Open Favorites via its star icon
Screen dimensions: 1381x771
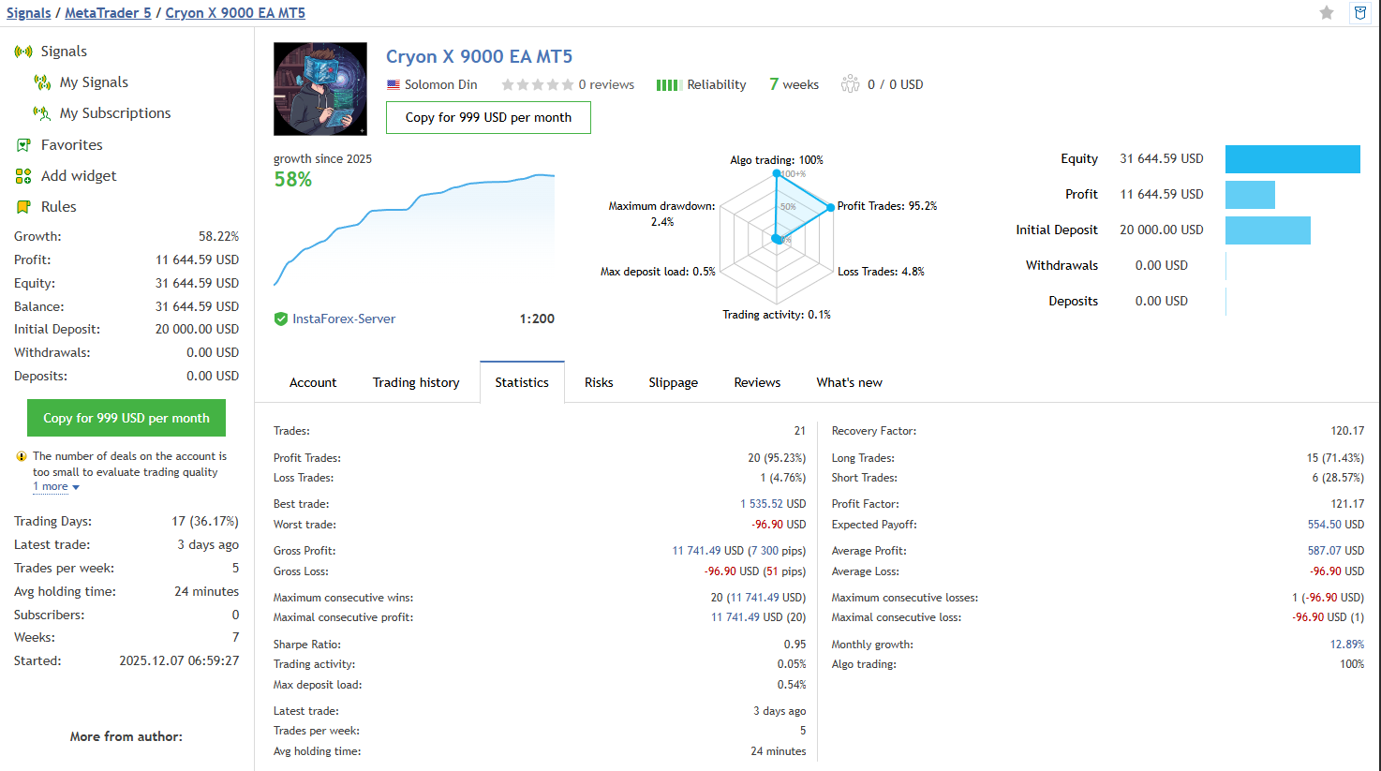[x=23, y=145]
